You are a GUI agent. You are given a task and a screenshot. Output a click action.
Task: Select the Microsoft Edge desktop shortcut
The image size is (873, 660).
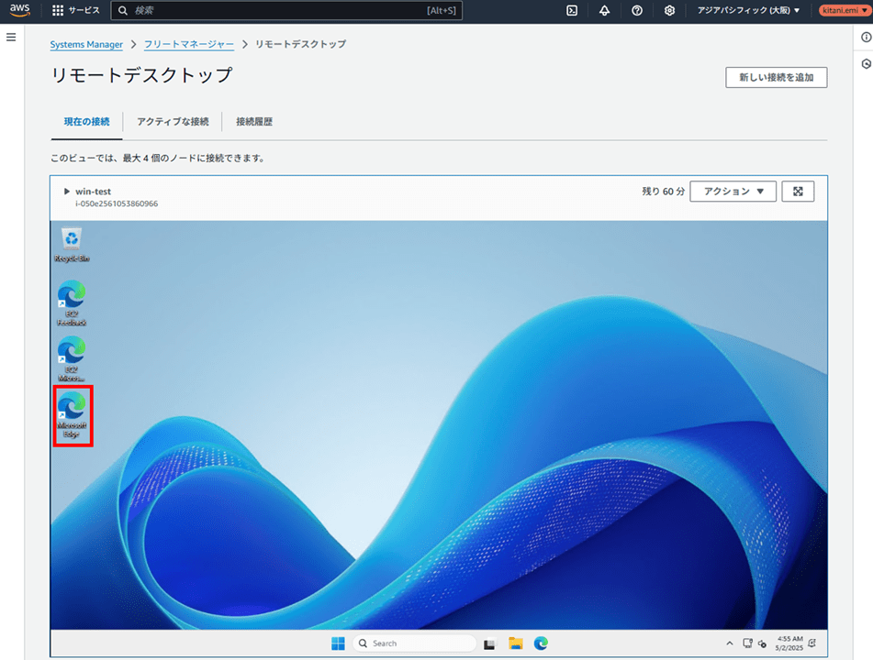[x=73, y=415]
